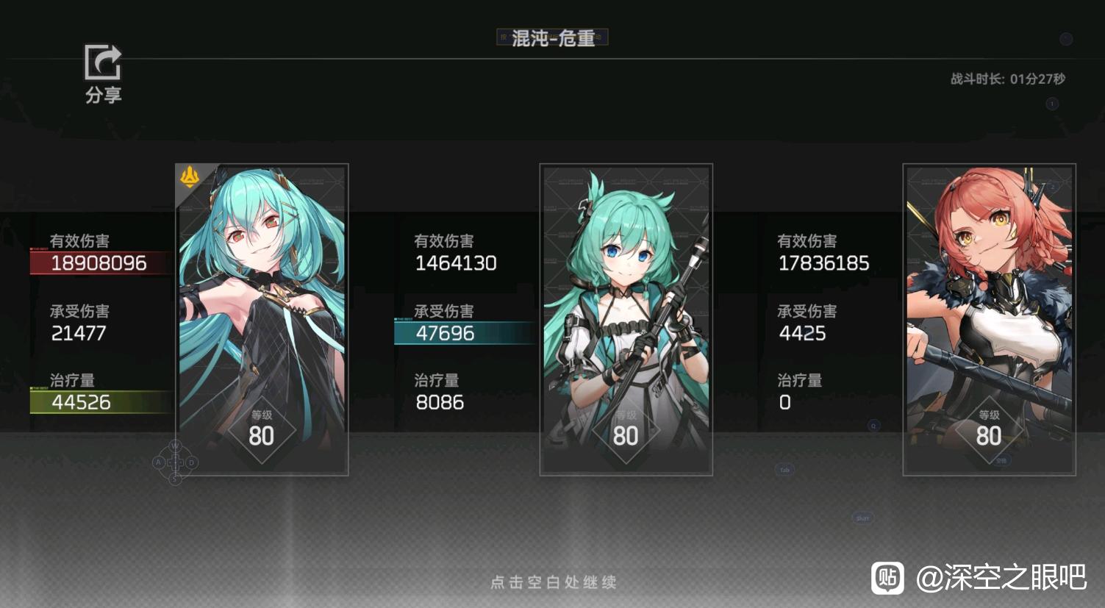1105x608 pixels.
Task: Click the green 44526 healing bar
Action: pos(101,401)
